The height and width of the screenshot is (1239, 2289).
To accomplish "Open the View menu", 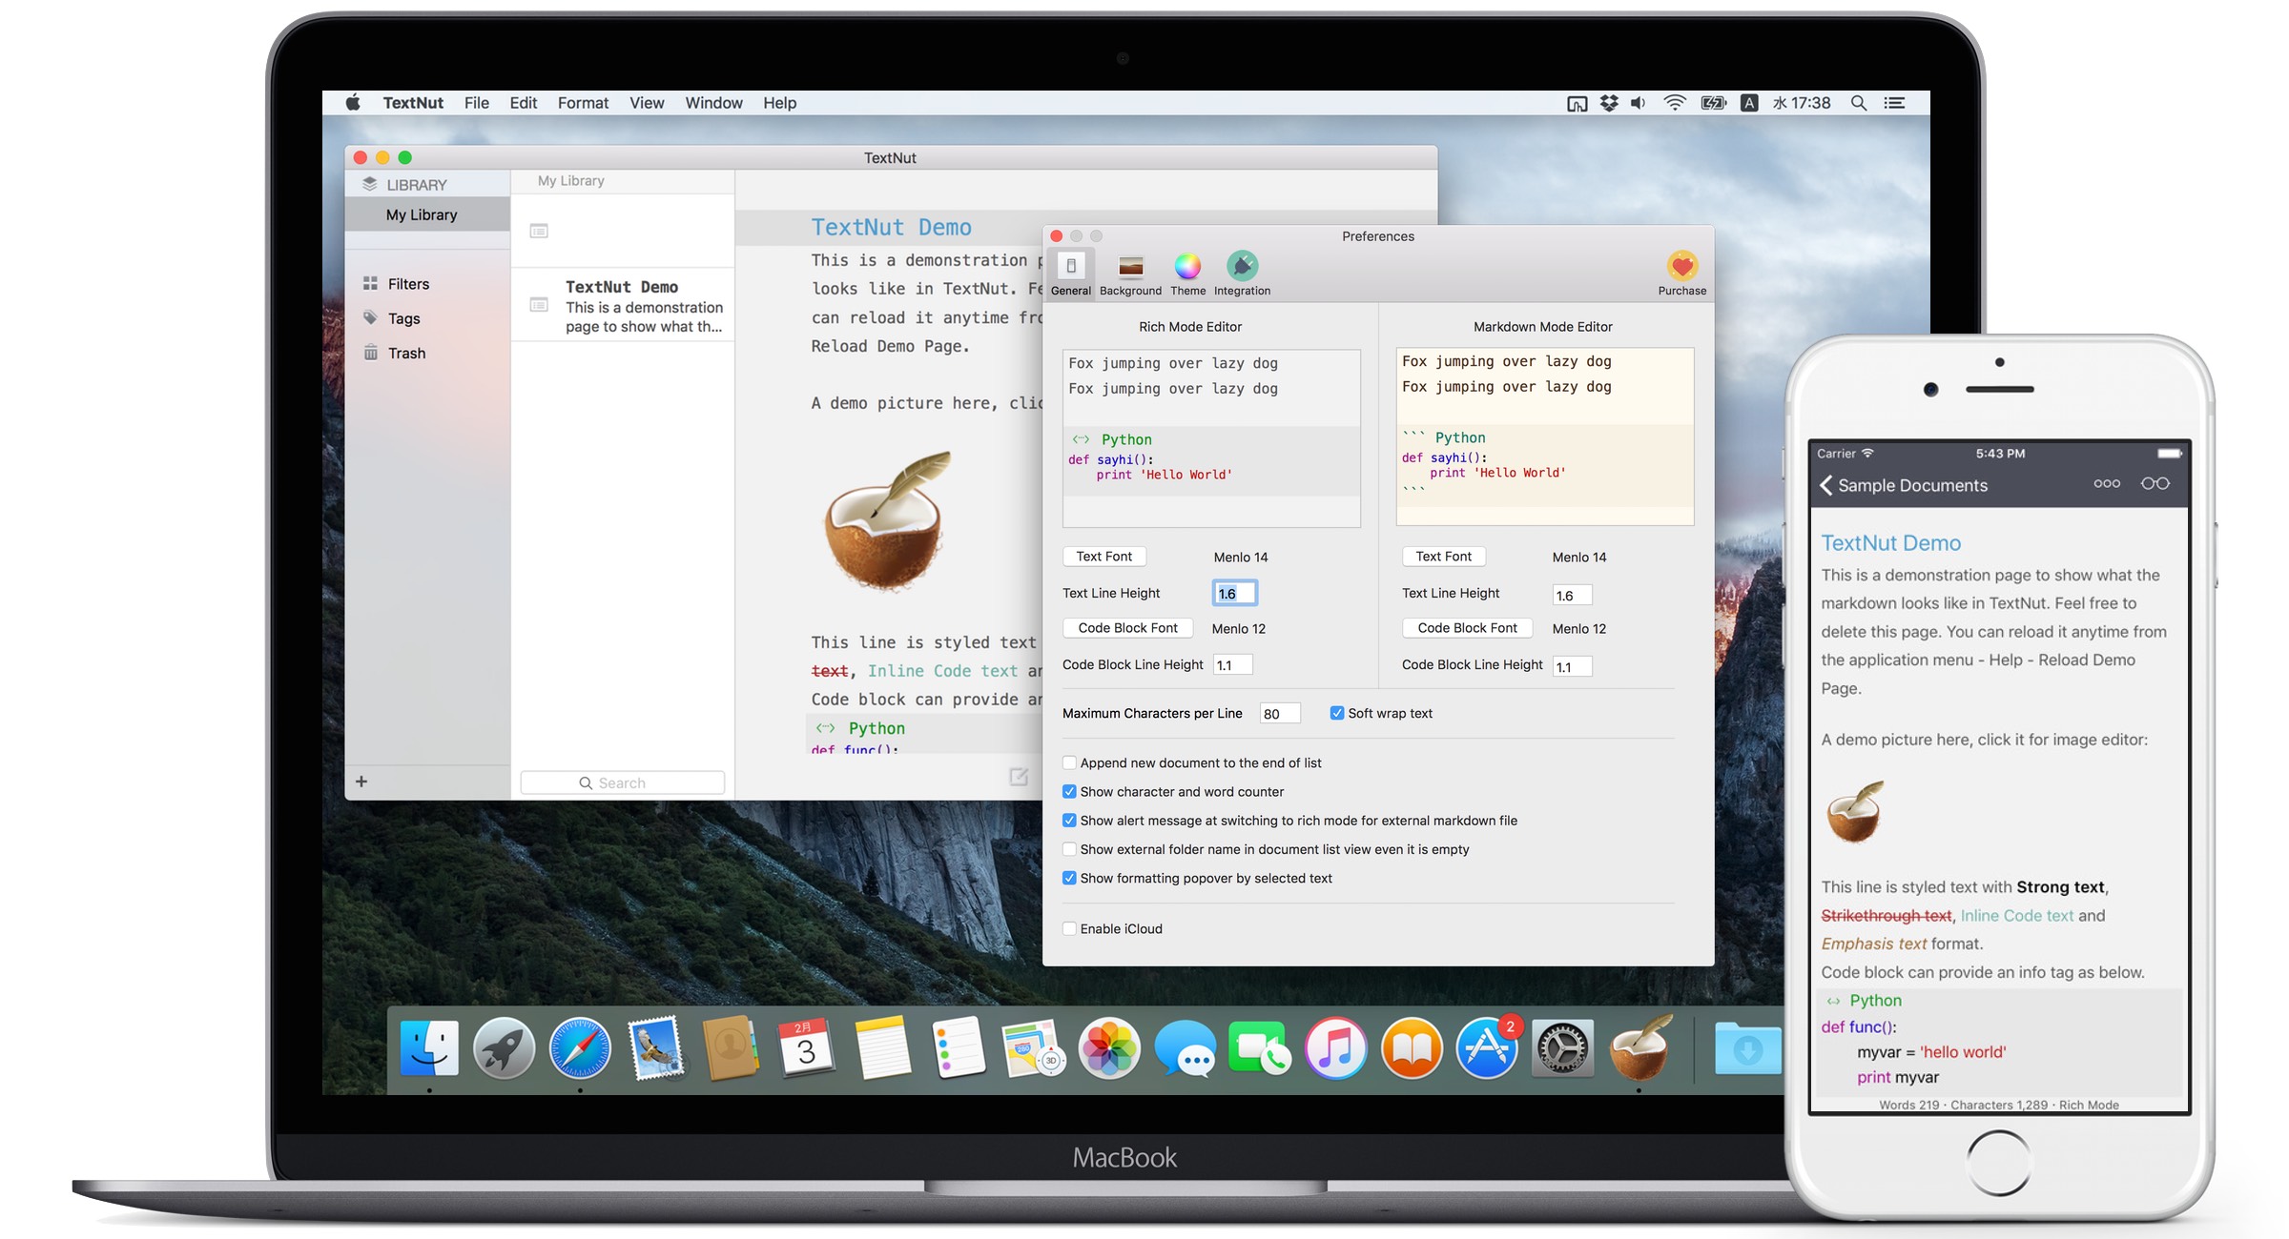I will coord(646,103).
